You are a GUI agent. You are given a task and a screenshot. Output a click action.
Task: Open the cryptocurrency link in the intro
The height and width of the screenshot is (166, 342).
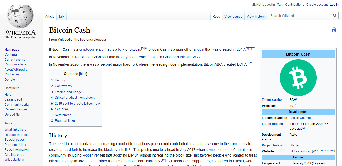(x=91, y=49)
